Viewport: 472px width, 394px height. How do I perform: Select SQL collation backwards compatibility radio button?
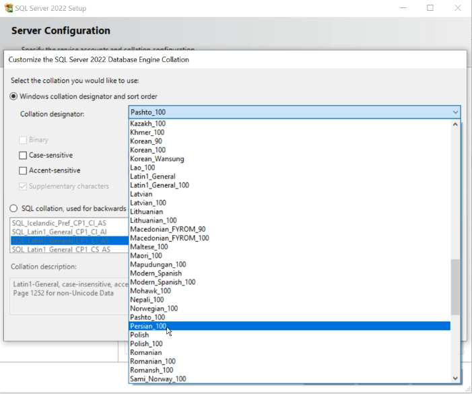[x=13, y=208]
